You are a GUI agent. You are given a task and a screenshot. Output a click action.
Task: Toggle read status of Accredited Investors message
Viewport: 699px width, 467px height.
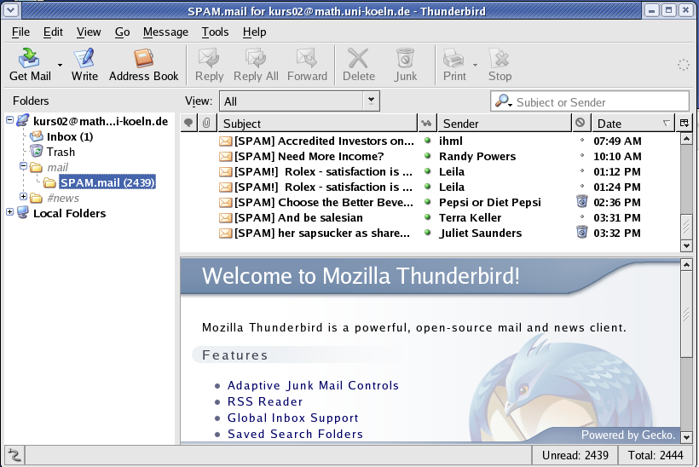tap(427, 141)
